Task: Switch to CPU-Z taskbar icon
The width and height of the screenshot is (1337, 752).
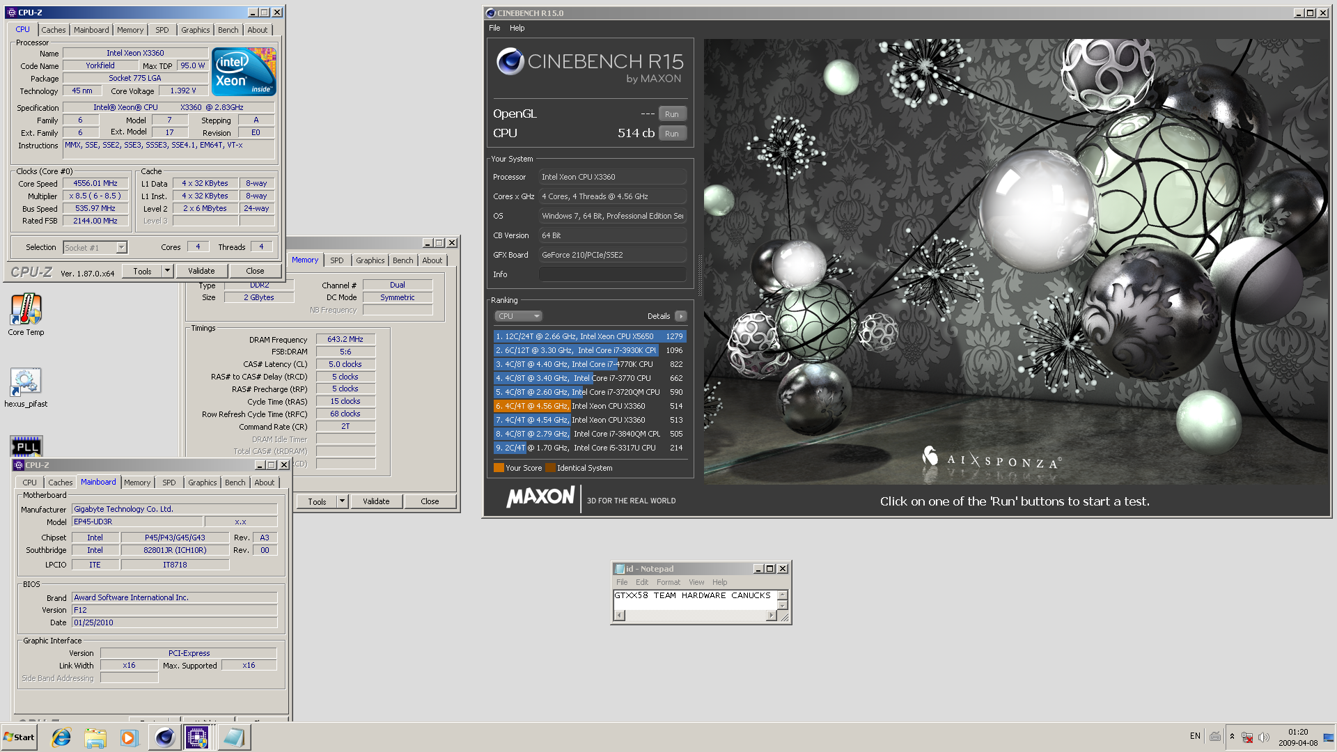Action: (197, 737)
